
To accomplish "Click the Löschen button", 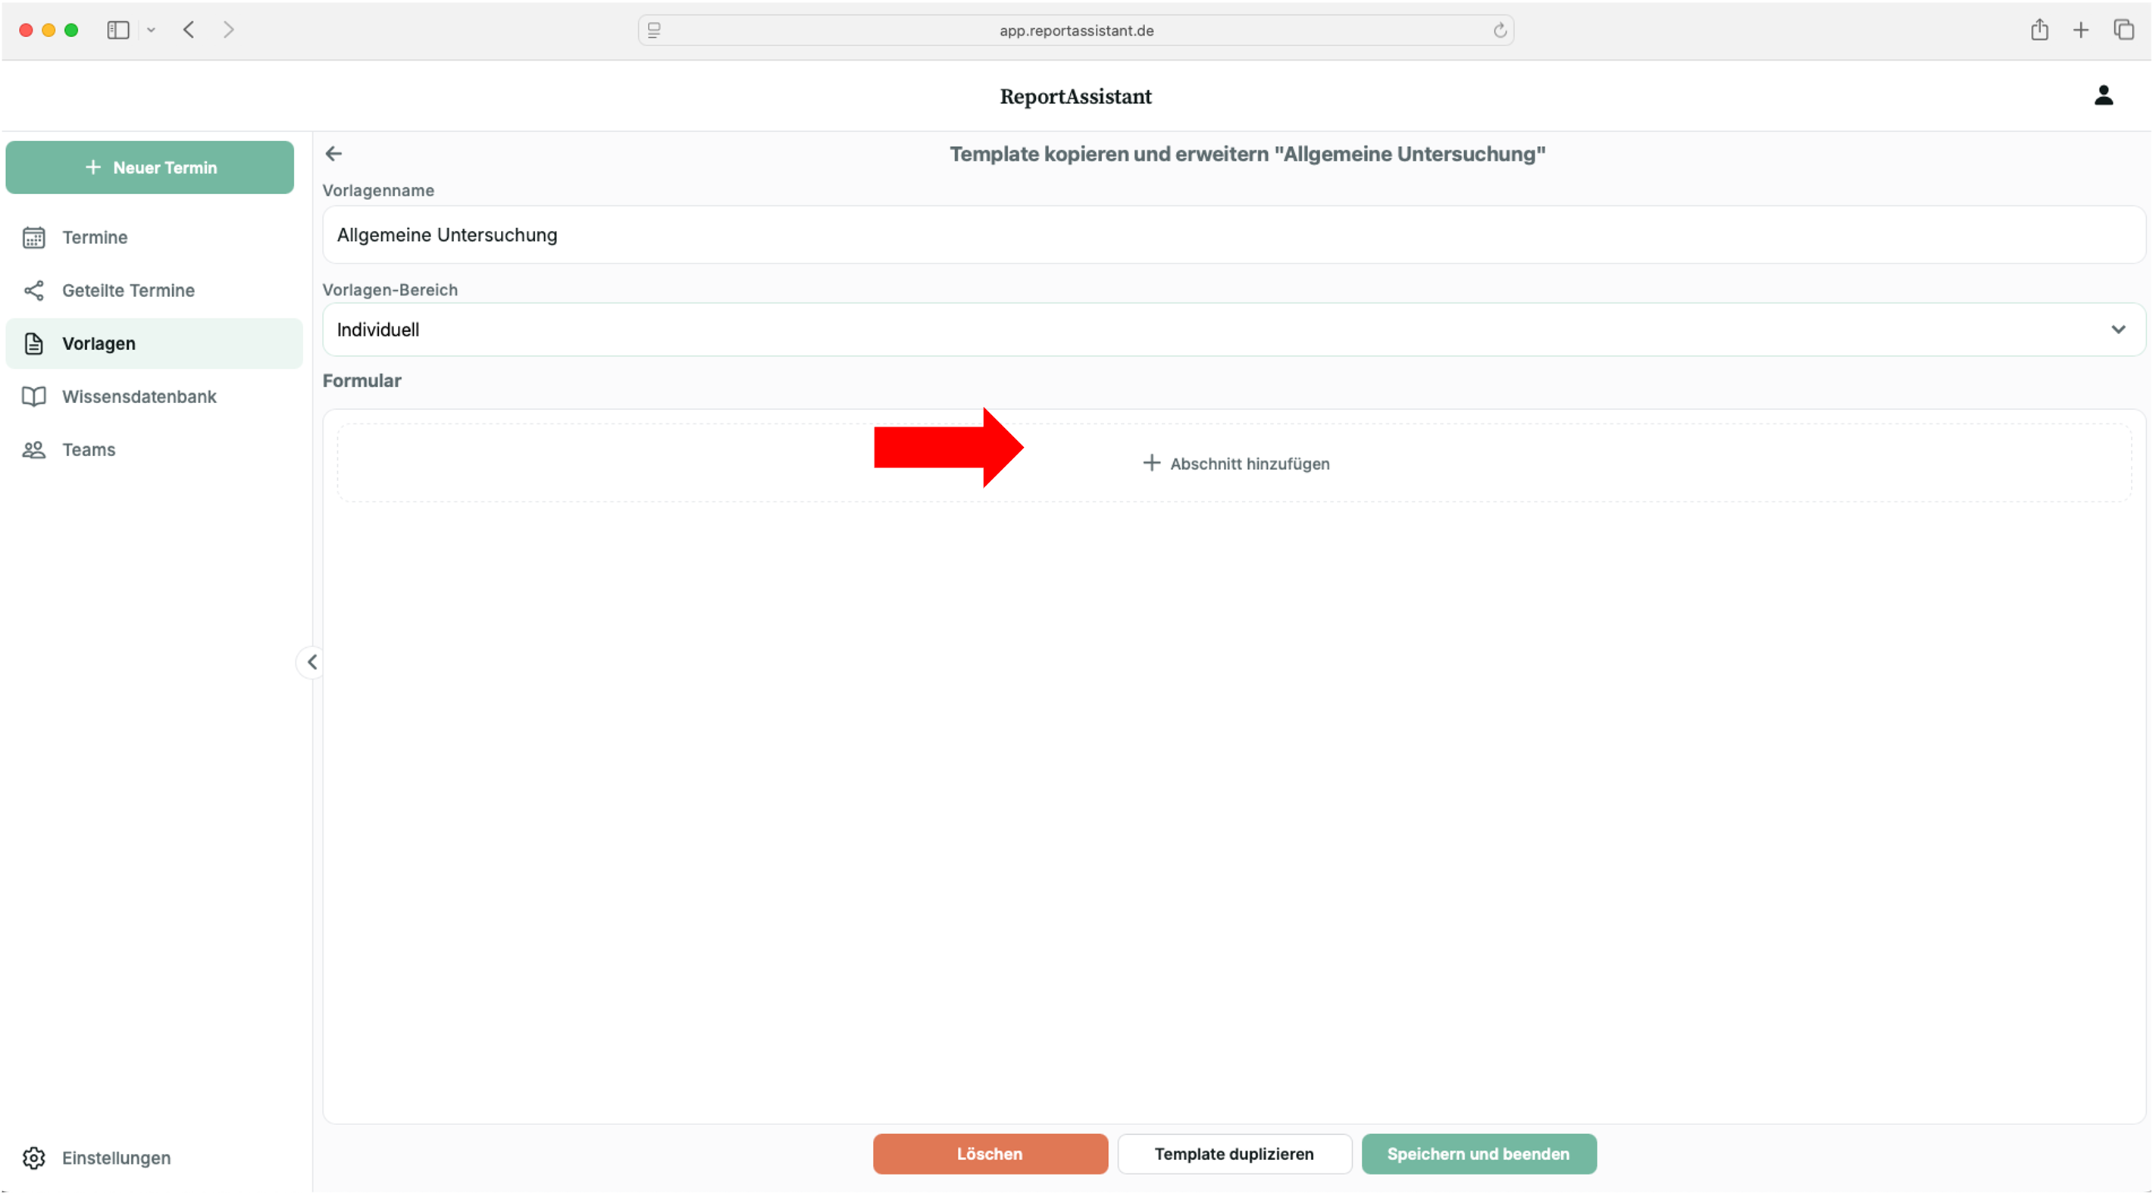I will (x=990, y=1153).
